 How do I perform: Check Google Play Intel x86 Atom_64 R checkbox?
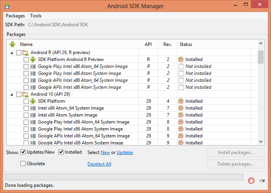click(26, 66)
